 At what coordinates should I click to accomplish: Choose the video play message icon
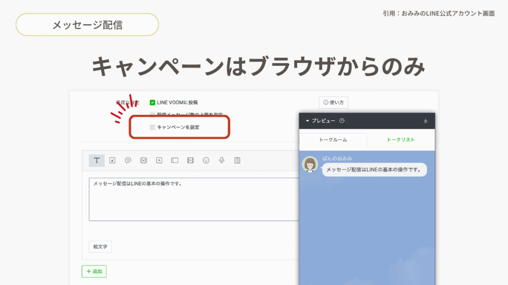pyautogui.click(x=159, y=160)
